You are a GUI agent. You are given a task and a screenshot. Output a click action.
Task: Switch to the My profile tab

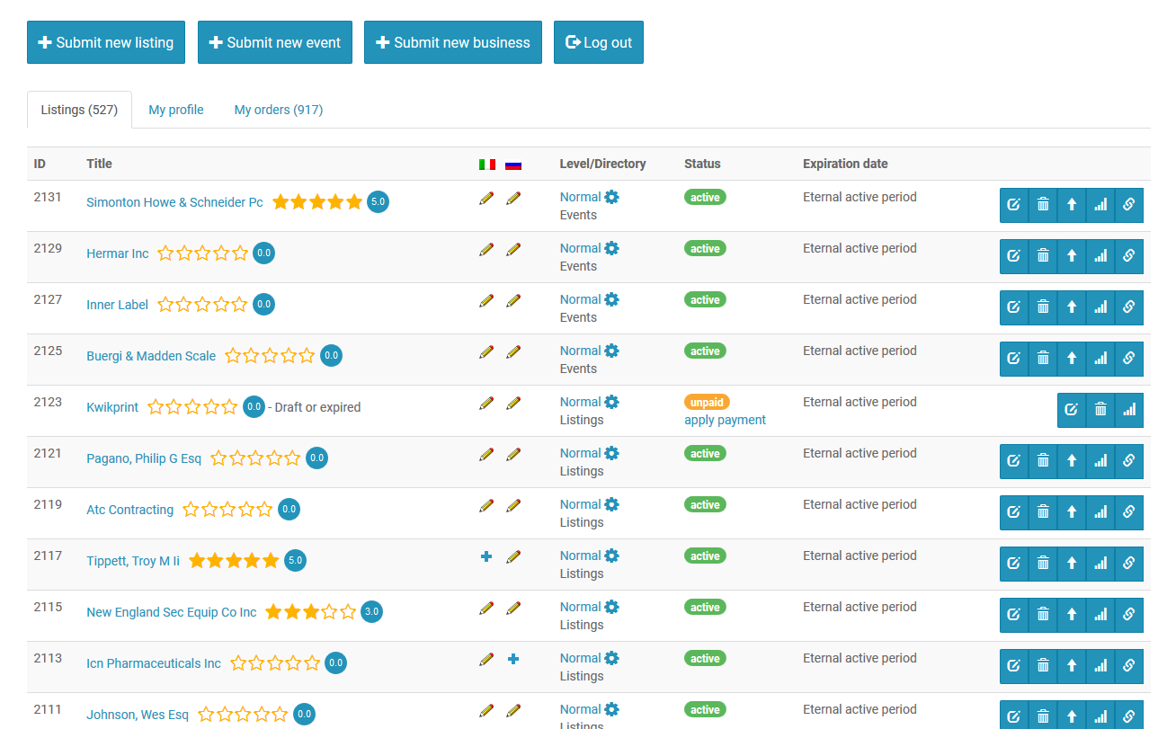(x=176, y=110)
